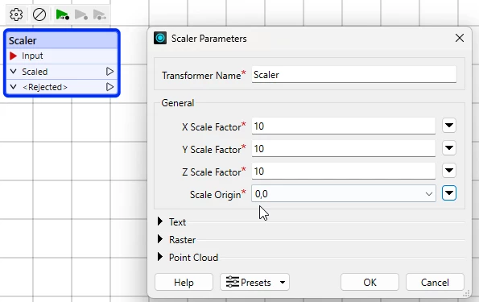Expand the Point Cloud section
This screenshot has height=302, width=479.
pos(160,257)
